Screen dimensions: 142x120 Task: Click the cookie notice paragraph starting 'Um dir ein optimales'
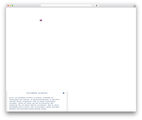34,103
